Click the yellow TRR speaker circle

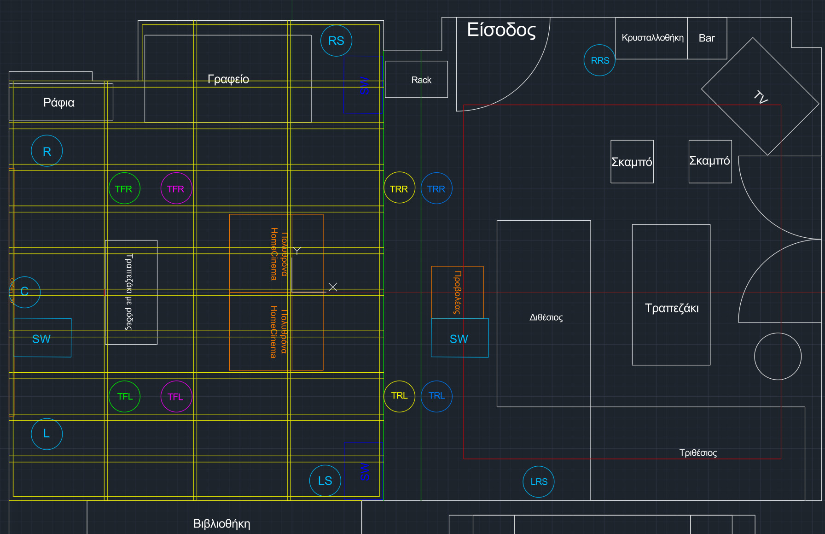[399, 189]
